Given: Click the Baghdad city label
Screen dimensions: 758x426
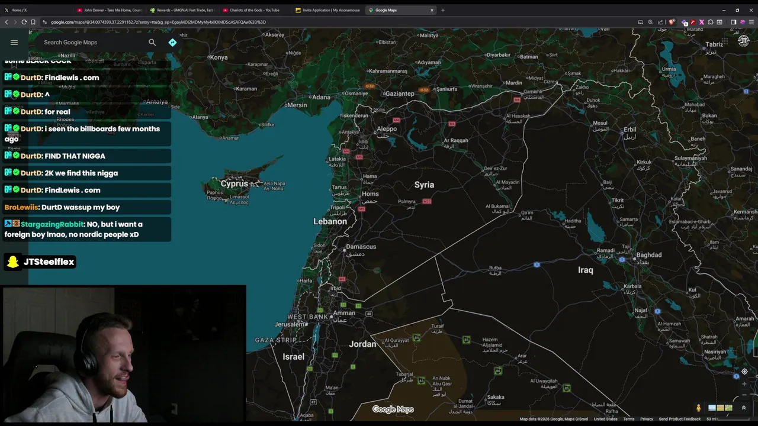Looking at the screenshot, I should 649,254.
